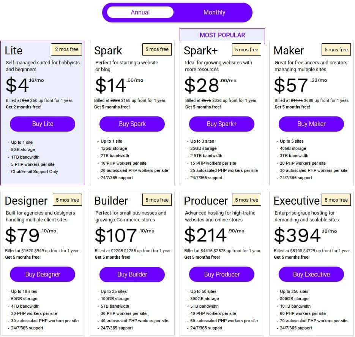Click the Executive plan's 5 mos free badge

336,200
